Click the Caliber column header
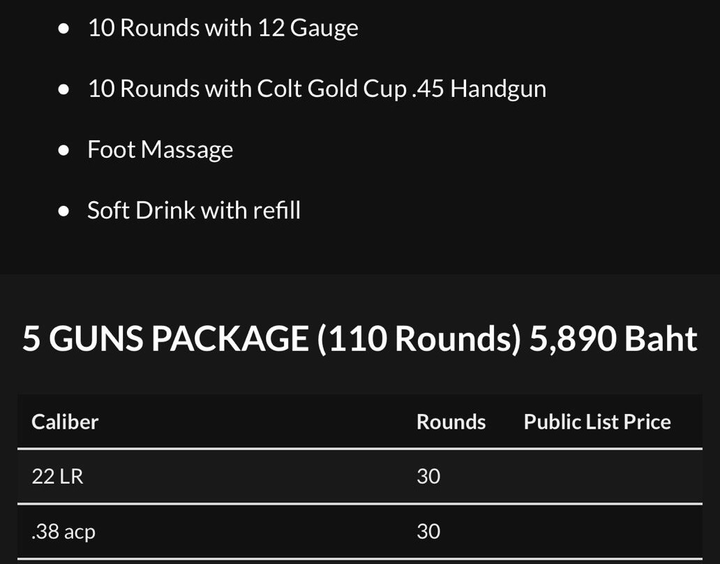The image size is (720, 564). (x=65, y=422)
